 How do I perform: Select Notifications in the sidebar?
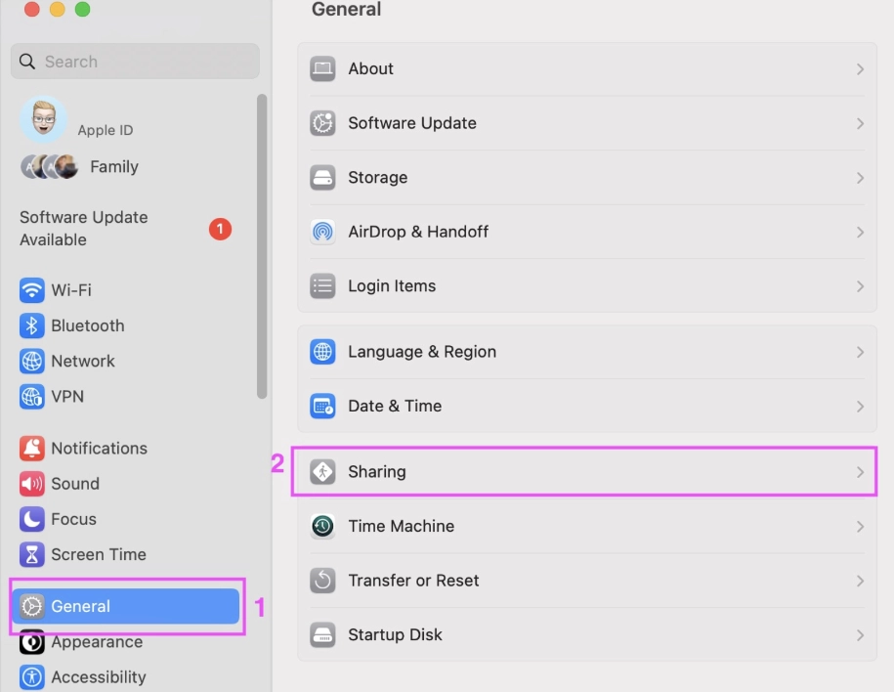point(98,449)
